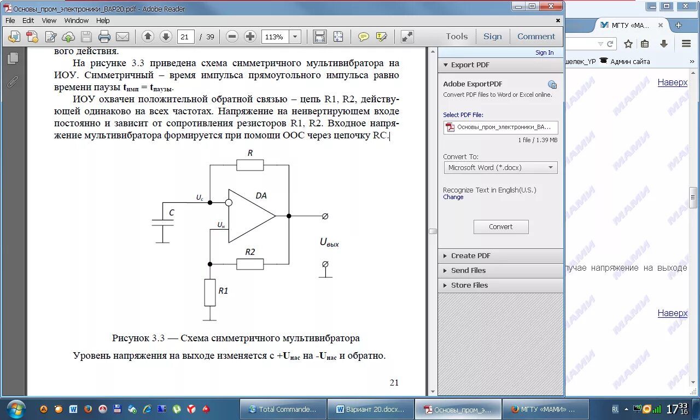700x420 pixels.
Task: Zoom out with the minus button
Action: tap(232, 37)
